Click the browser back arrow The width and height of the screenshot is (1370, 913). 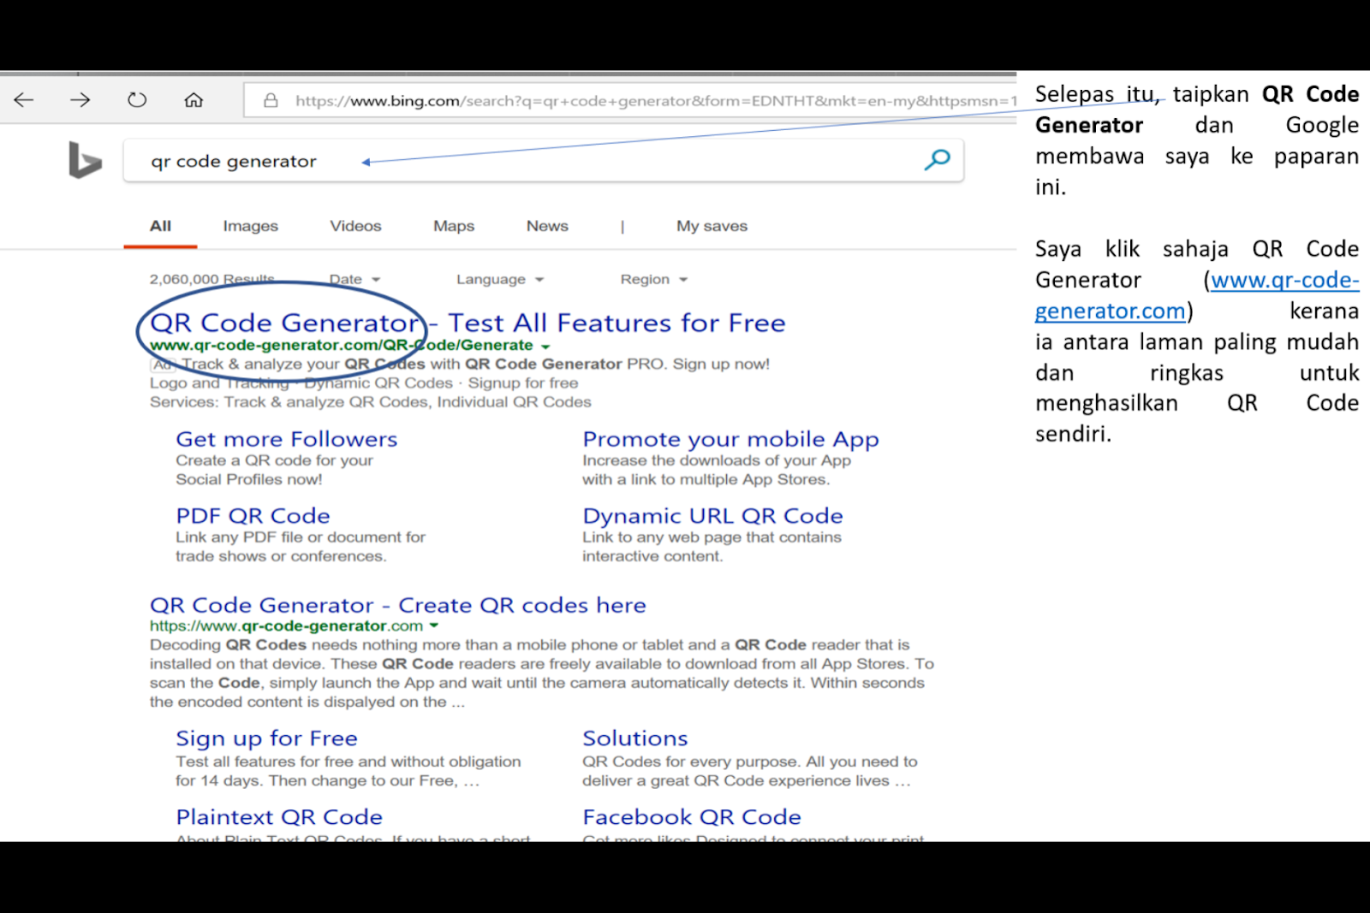[x=24, y=100]
